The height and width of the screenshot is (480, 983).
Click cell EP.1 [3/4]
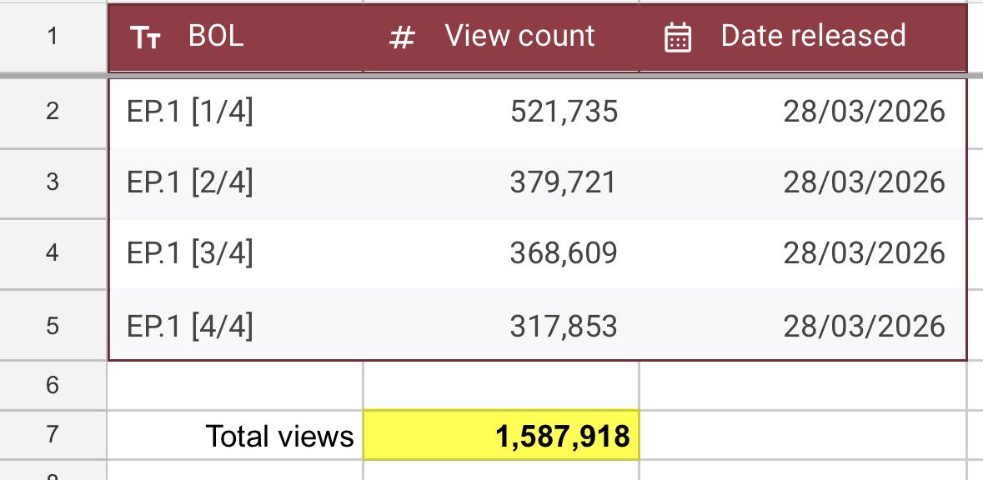pyautogui.click(x=236, y=254)
